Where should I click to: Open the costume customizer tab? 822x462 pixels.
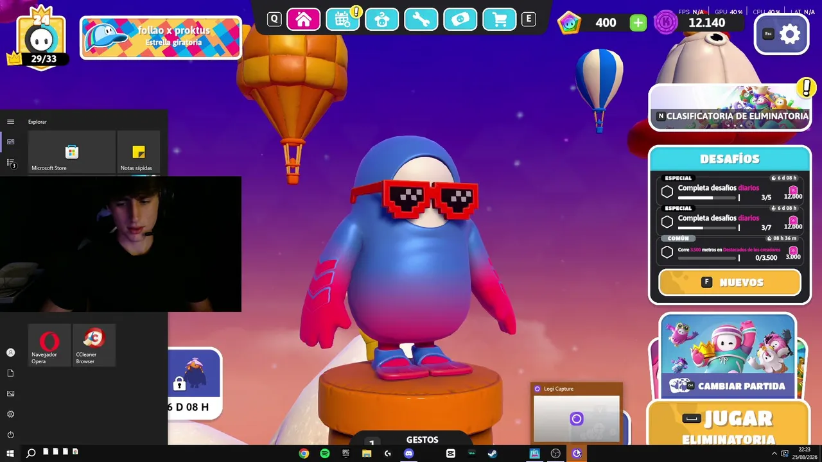pos(382,19)
